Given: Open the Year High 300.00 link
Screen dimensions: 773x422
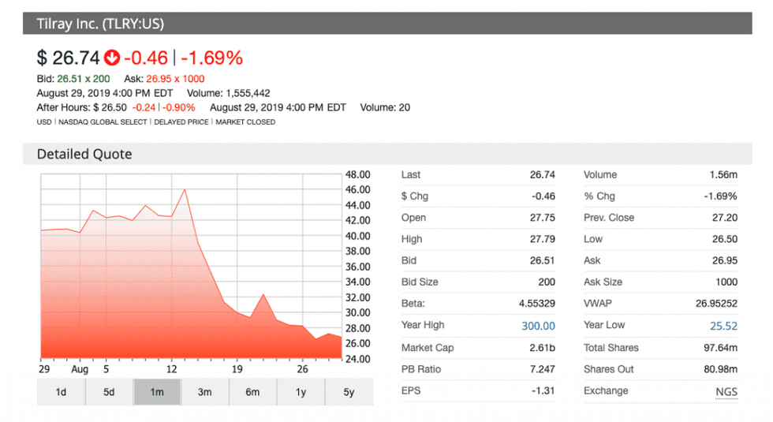Looking at the screenshot, I should [x=538, y=326].
